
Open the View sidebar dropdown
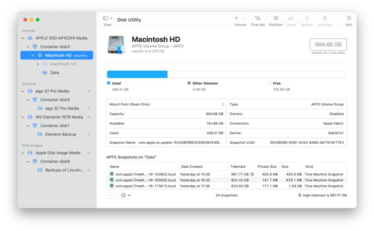[107, 18]
